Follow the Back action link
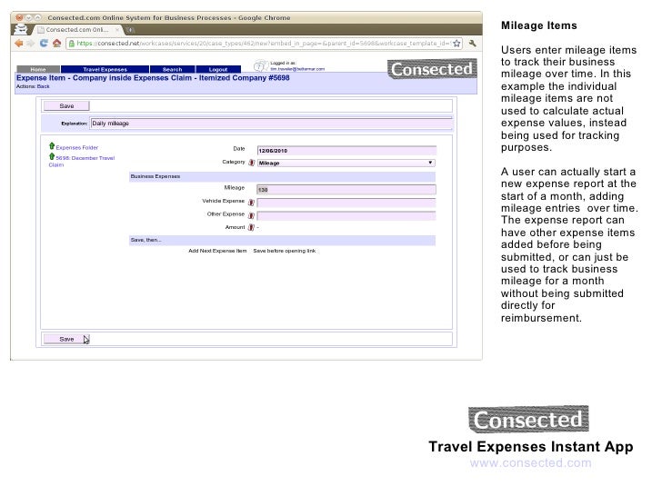 tap(43, 86)
